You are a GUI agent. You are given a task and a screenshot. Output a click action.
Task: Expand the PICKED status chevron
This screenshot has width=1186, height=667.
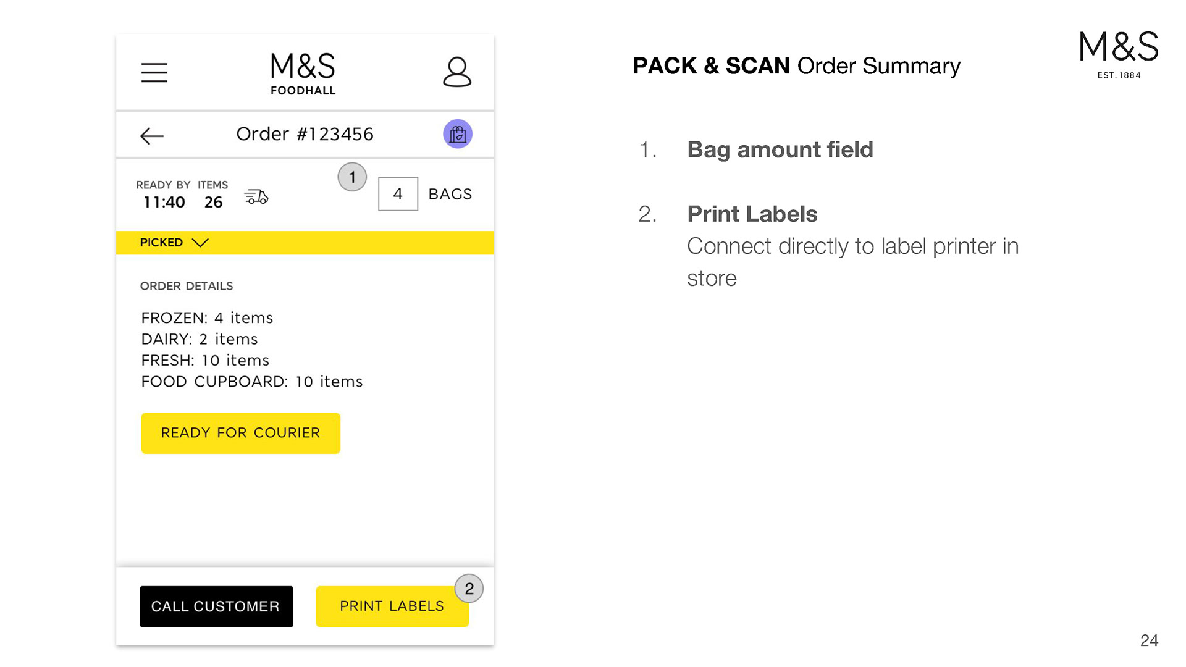click(x=200, y=243)
